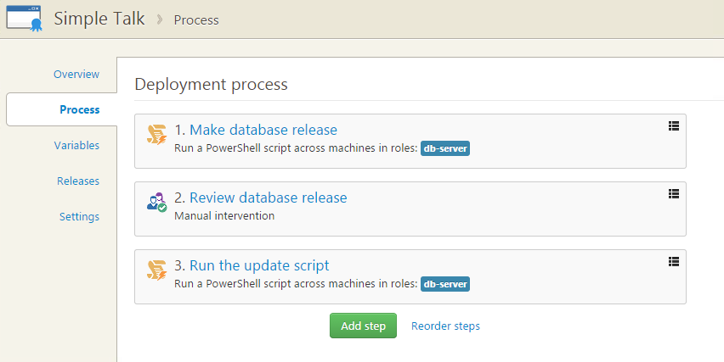Open the Make database release step

pos(263,130)
